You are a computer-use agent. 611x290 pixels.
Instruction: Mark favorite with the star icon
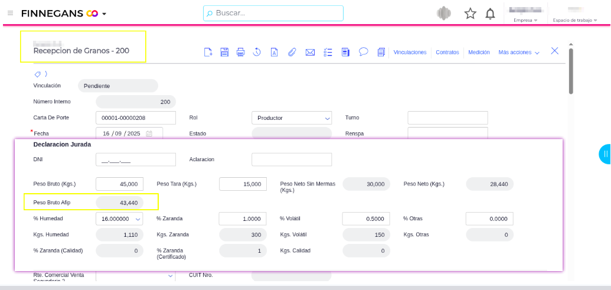[x=470, y=14]
